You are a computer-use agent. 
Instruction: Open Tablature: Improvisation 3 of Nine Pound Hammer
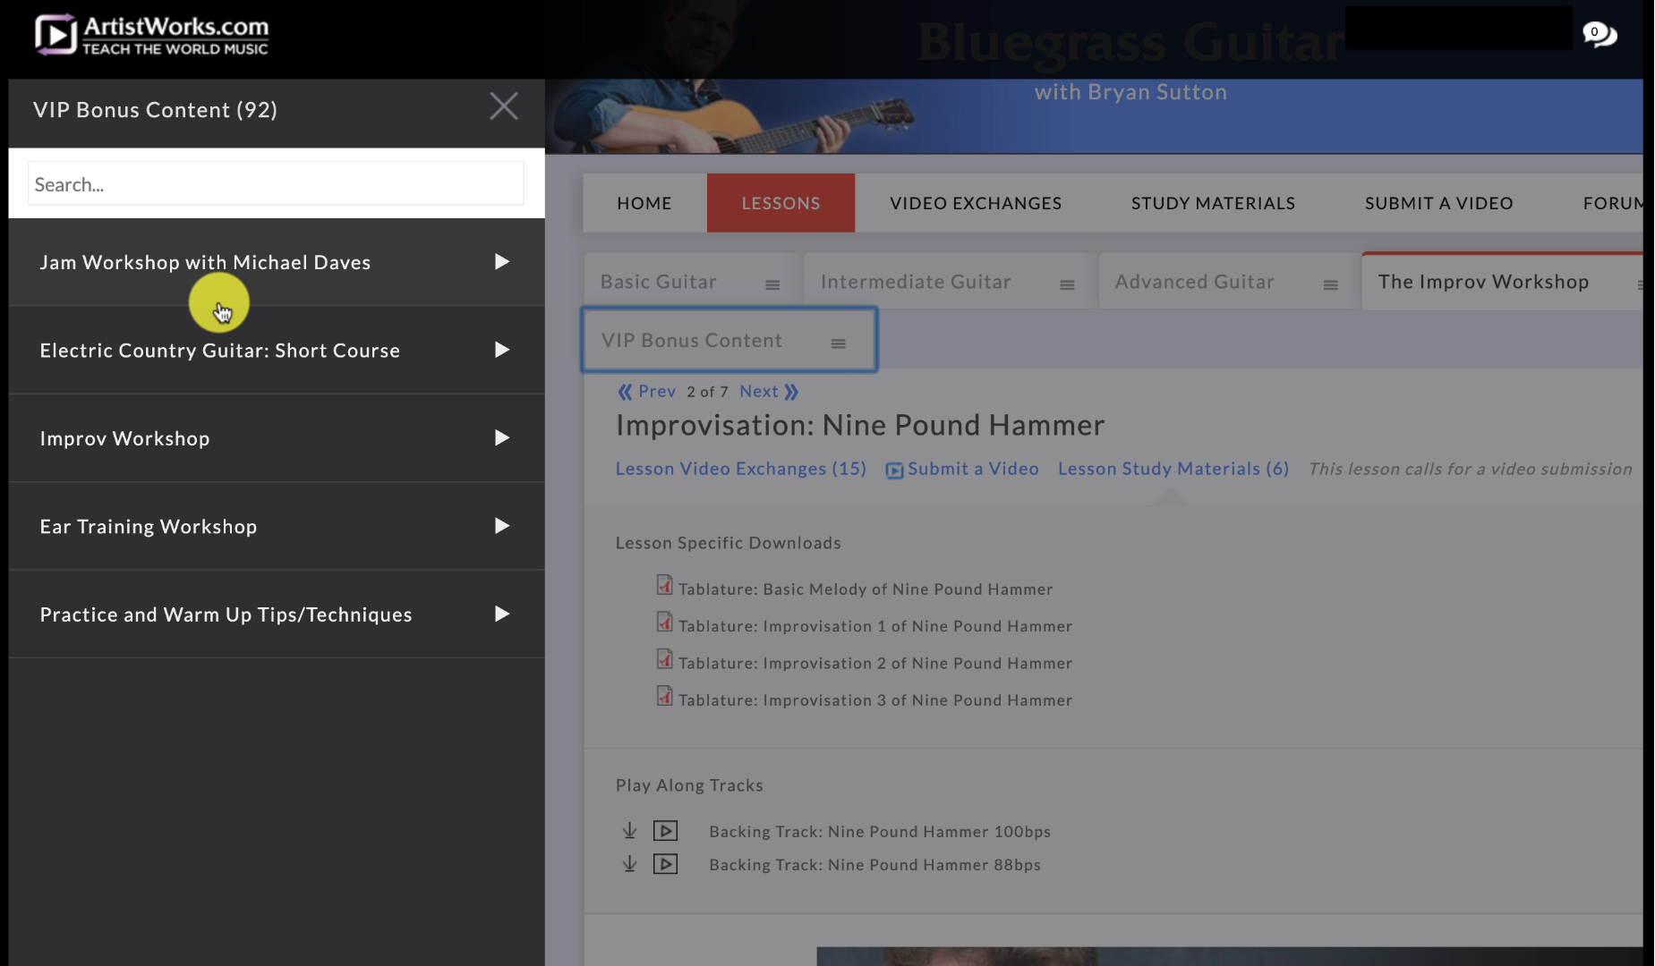(x=875, y=700)
